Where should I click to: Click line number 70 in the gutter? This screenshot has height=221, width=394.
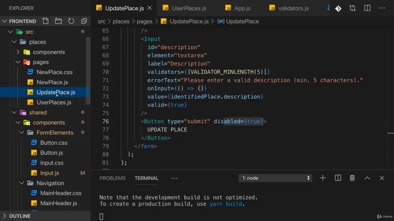click(x=105, y=72)
